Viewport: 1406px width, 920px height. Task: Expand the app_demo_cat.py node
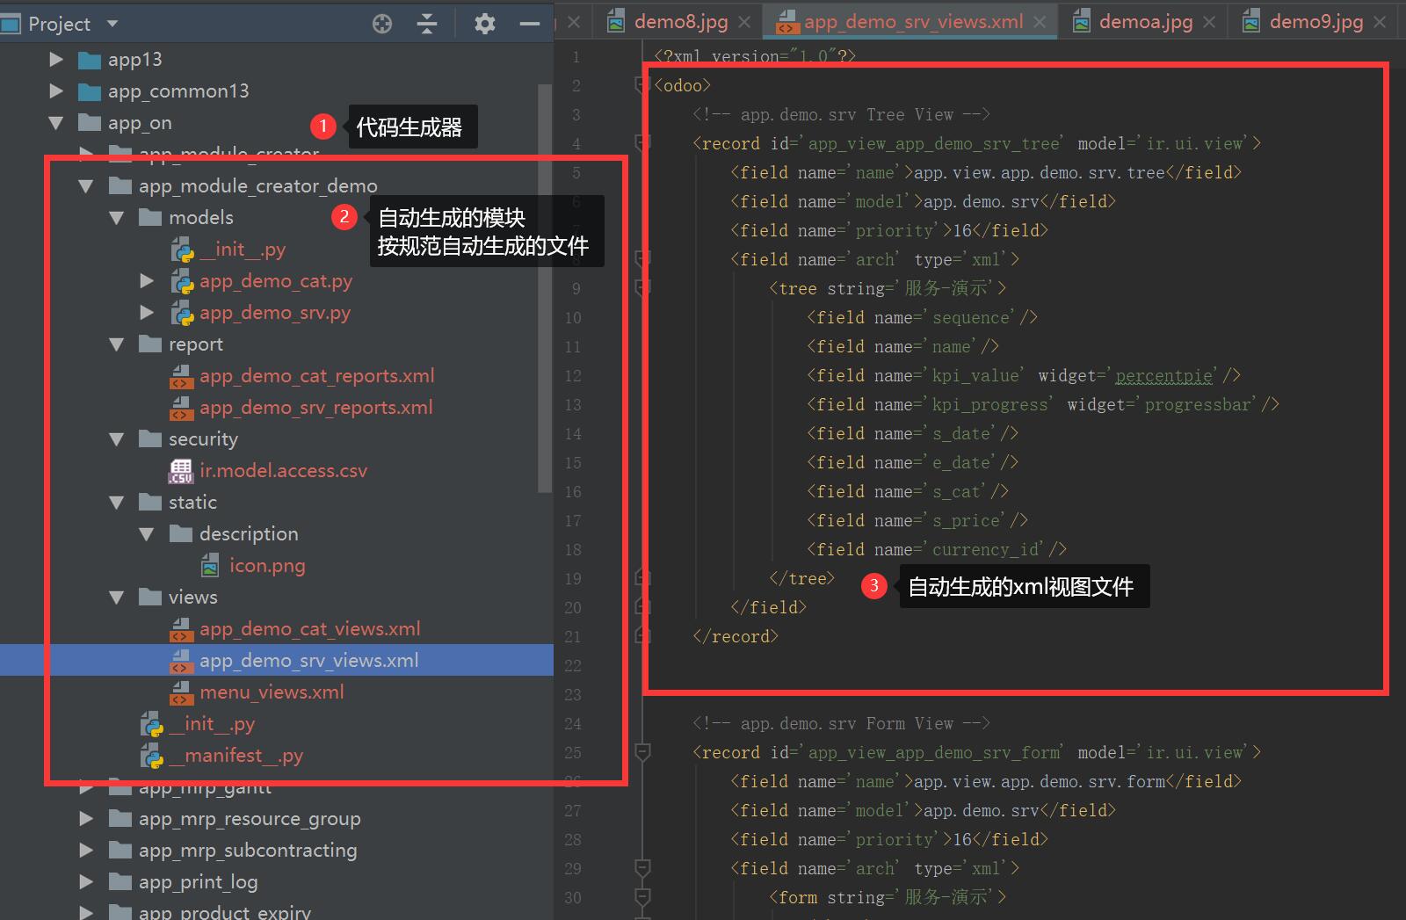(147, 281)
